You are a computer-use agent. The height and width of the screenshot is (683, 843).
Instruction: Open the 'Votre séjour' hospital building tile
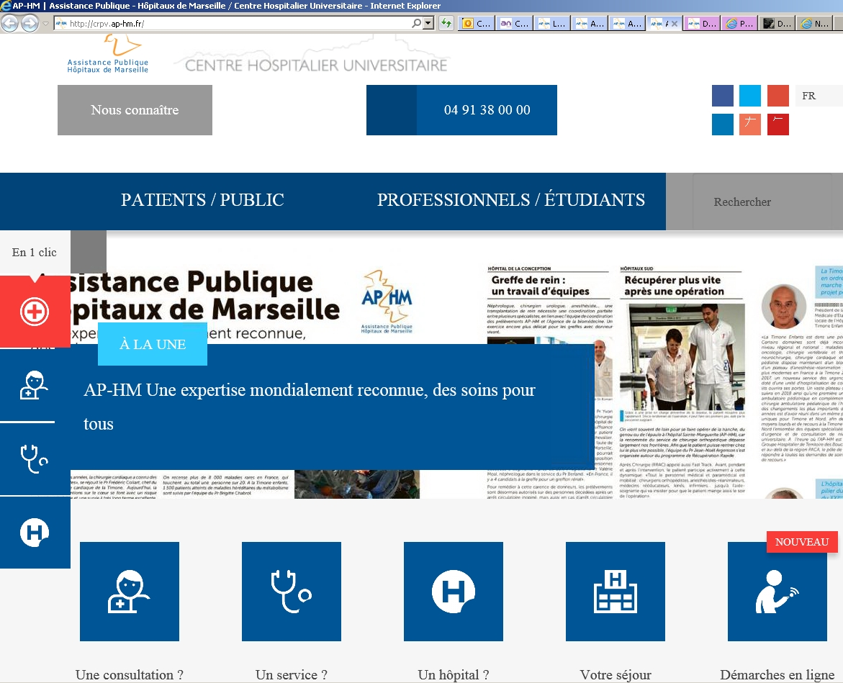[x=616, y=591]
